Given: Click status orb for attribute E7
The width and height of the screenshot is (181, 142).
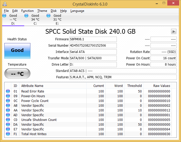Looking at the screenshot, I should coord(8,129).
